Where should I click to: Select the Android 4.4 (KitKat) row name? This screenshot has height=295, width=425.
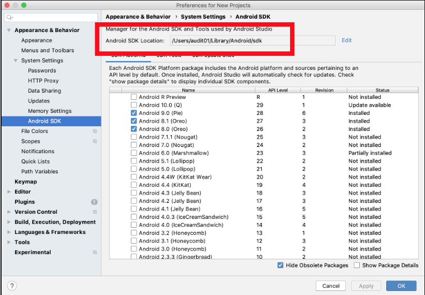165,185
